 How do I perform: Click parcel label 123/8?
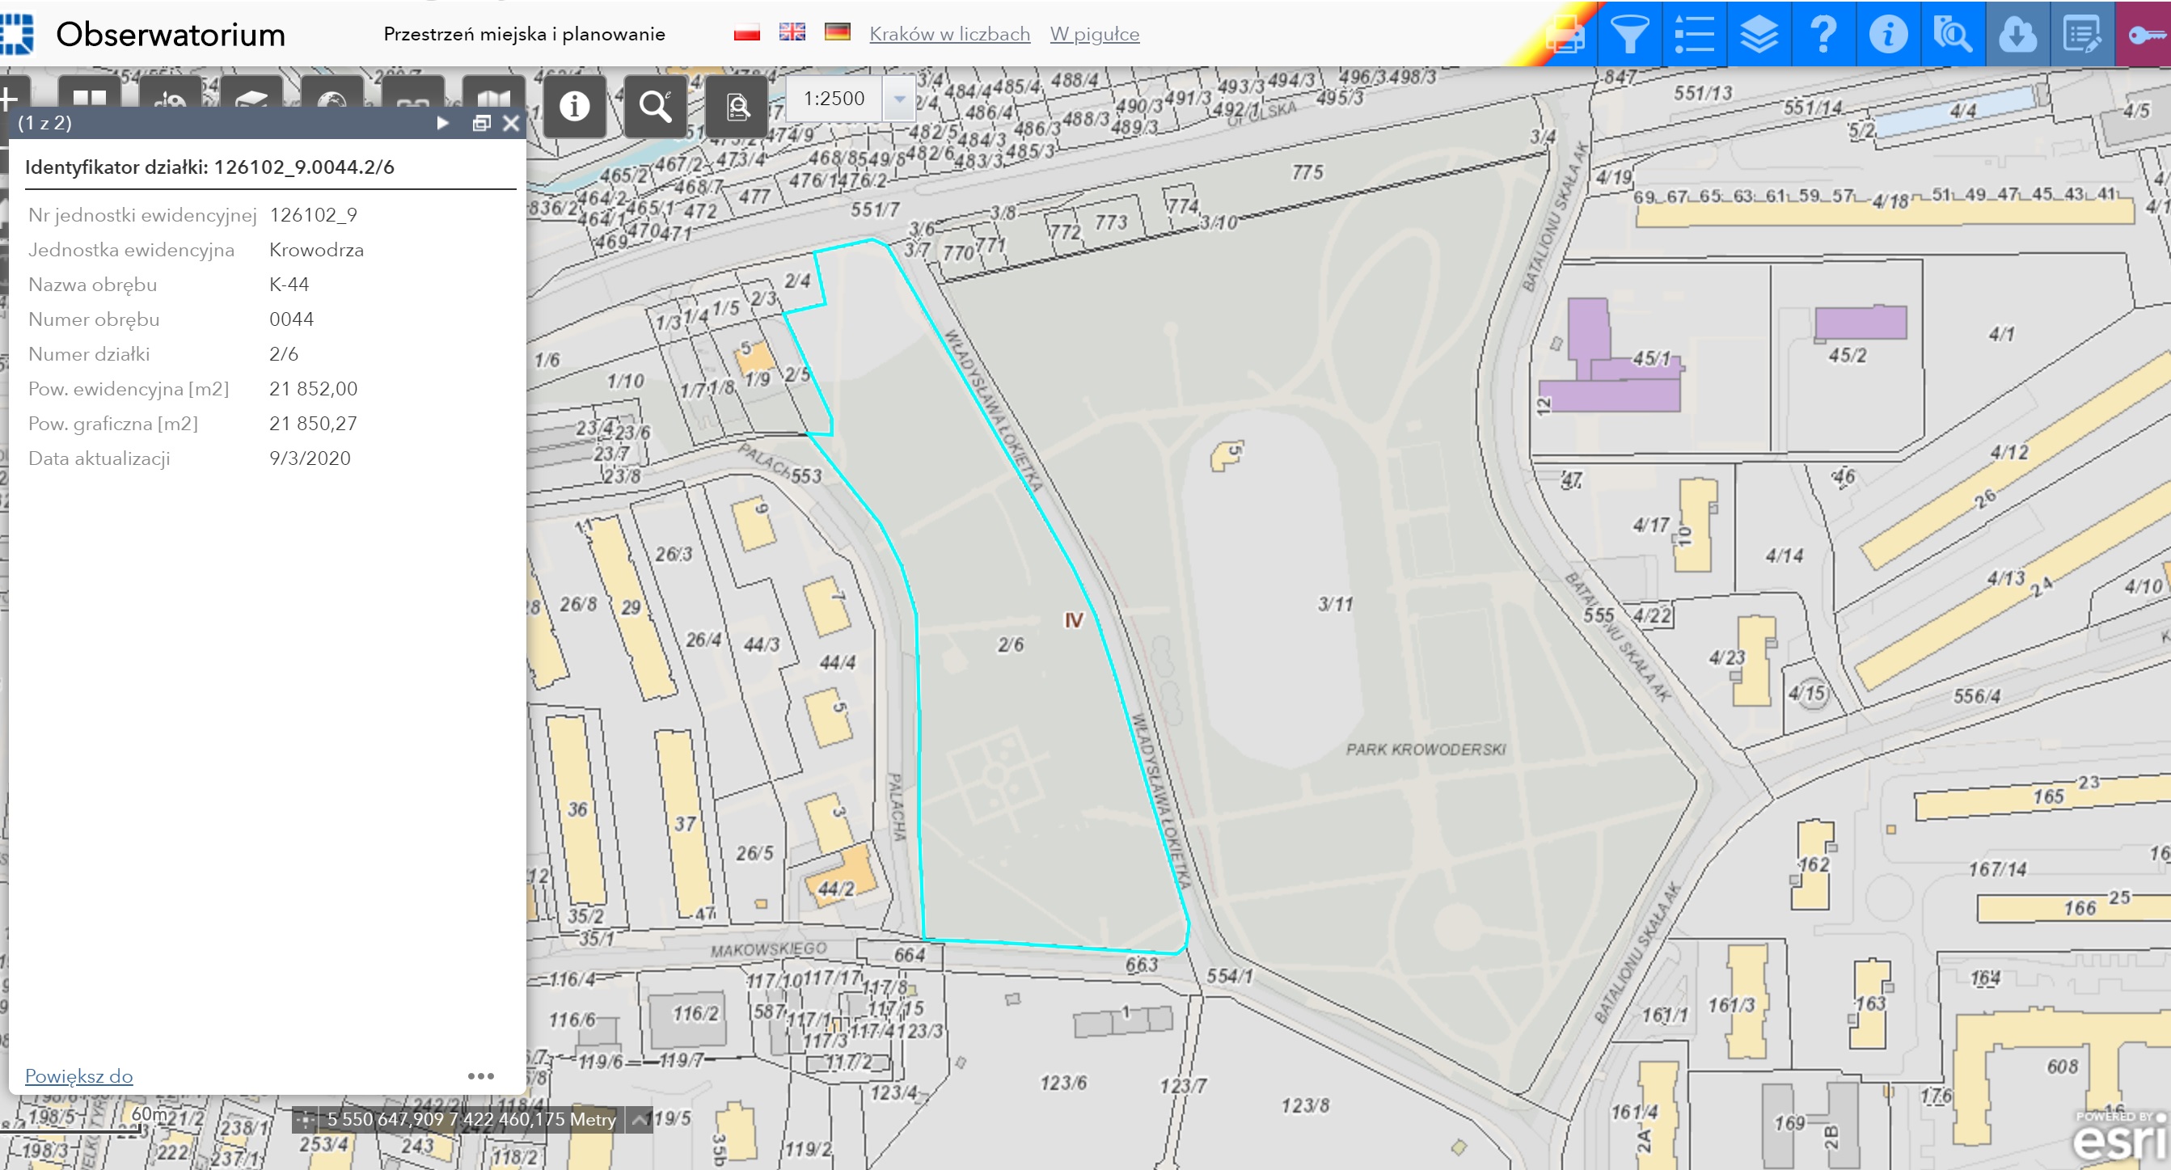[x=1305, y=1105]
